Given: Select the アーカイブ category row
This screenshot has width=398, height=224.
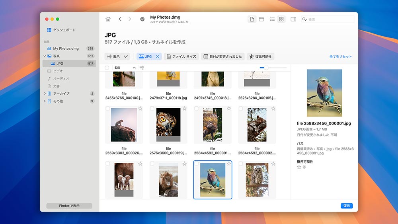Looking at the screenshot, I should point(69,93).
